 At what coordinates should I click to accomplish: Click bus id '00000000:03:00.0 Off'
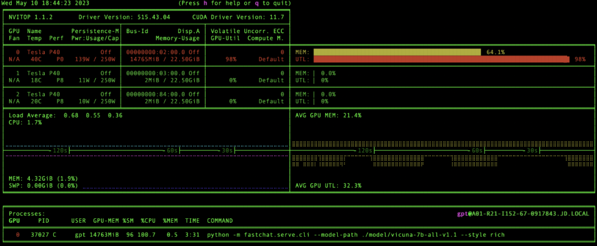click(163, 73)
